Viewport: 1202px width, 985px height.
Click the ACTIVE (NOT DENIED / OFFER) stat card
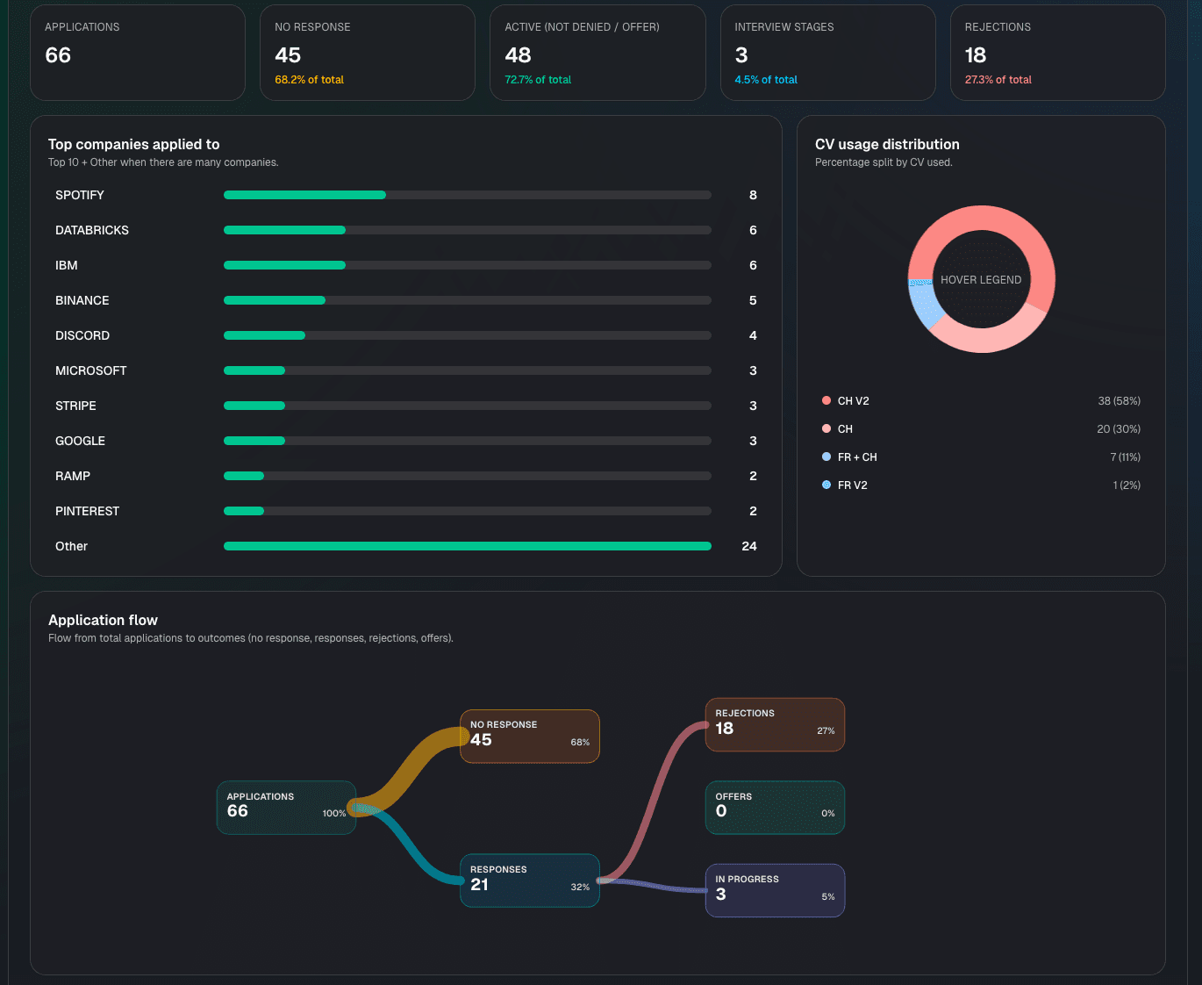click(597, 52)
